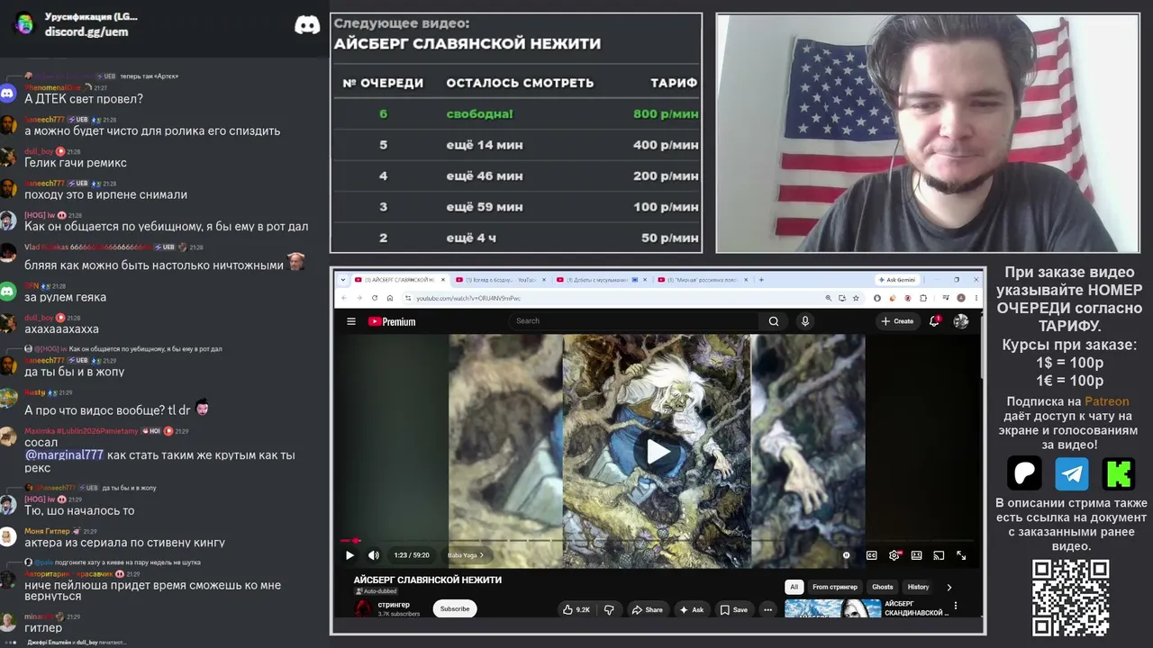The image size is (1153, 648).
Task: Click the Patreon icon
Action: [1024, 472]
